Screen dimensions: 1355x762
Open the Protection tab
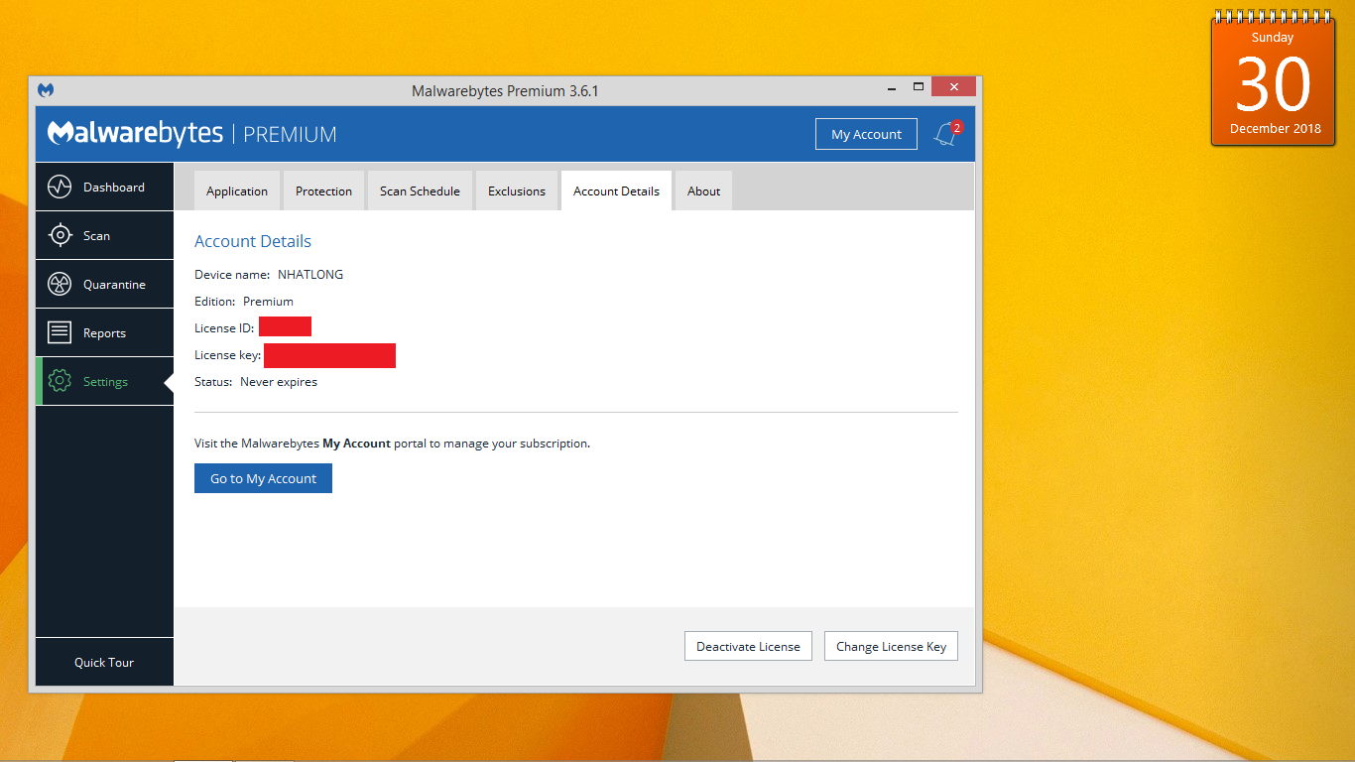pos(323,190)
